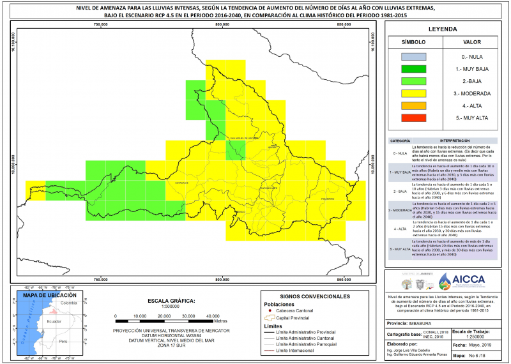Click the LEYENDA heading

click(443, 29)
